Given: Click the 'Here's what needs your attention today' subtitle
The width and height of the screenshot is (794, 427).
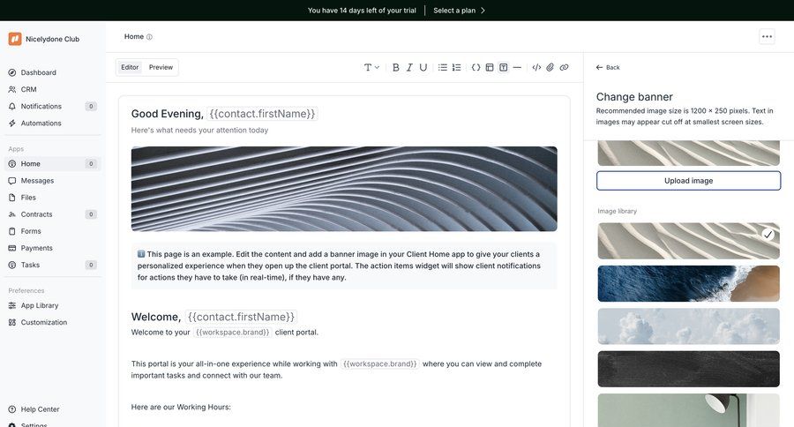Looking at the screenshot, I should point(199,131).
